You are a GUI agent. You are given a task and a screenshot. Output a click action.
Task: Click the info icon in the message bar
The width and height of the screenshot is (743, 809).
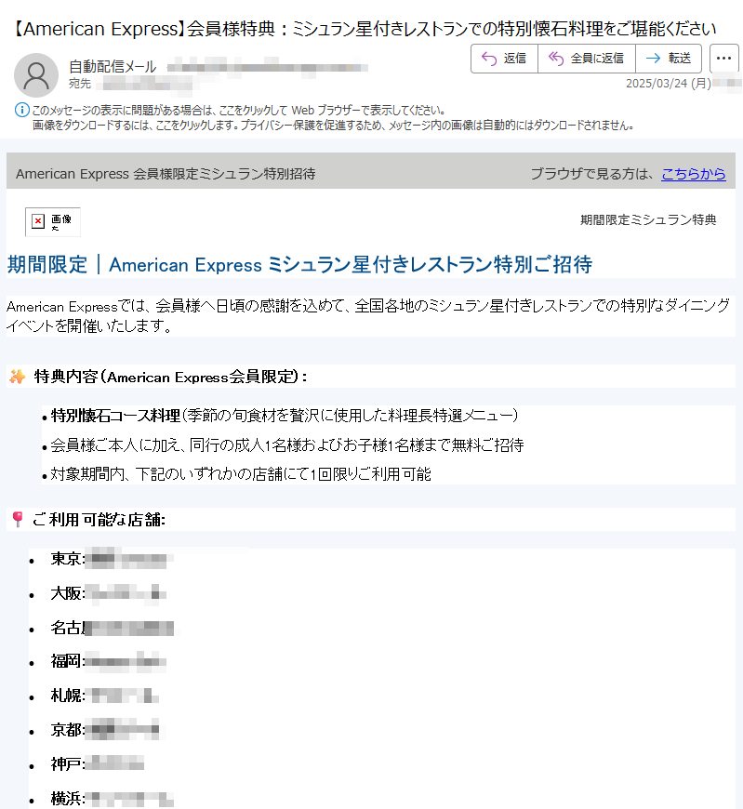click(x=21, y=110)
